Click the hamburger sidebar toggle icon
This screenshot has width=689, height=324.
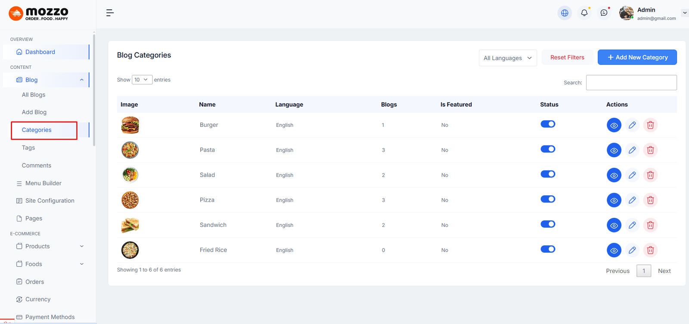110,13
